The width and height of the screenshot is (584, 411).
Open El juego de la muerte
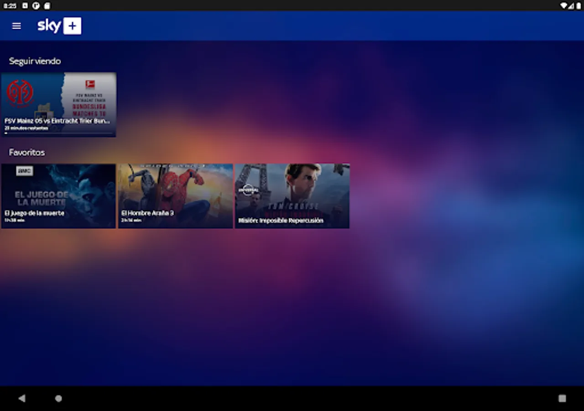point(58,196)
